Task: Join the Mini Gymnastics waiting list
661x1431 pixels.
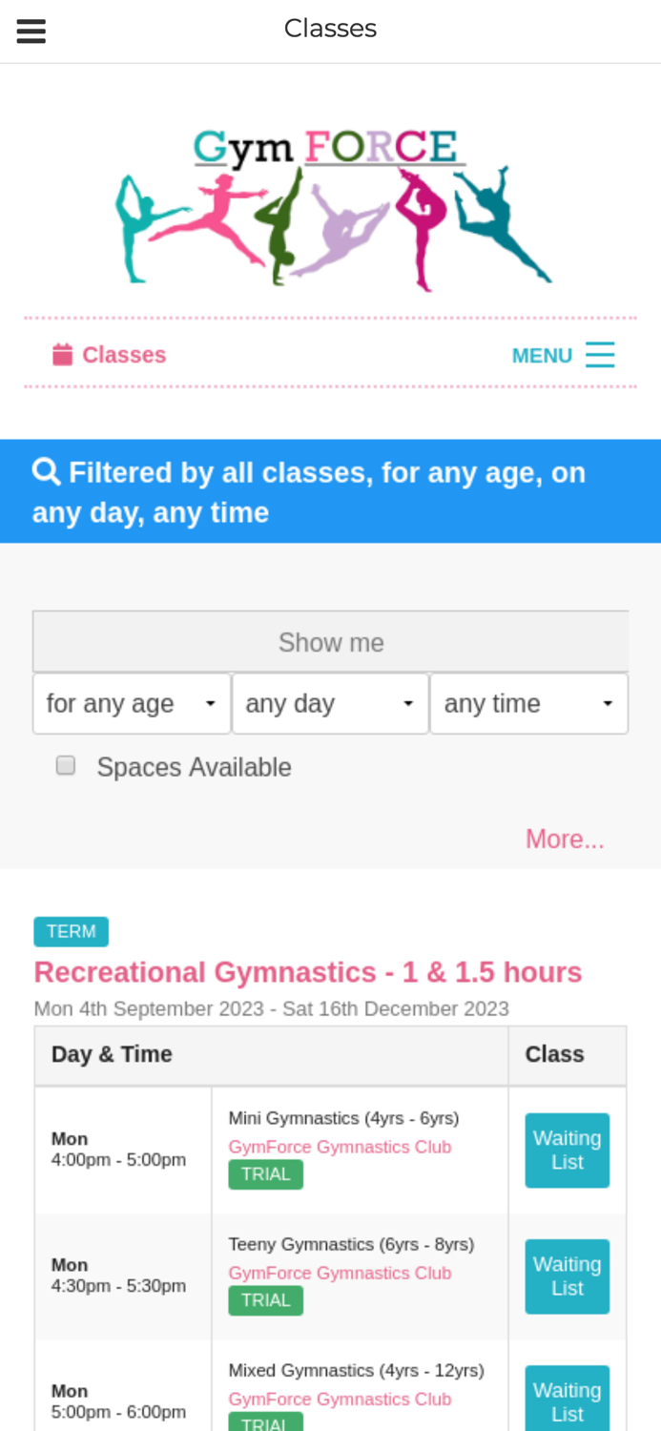Action: pyautogui.click(x=567, y=1149)
